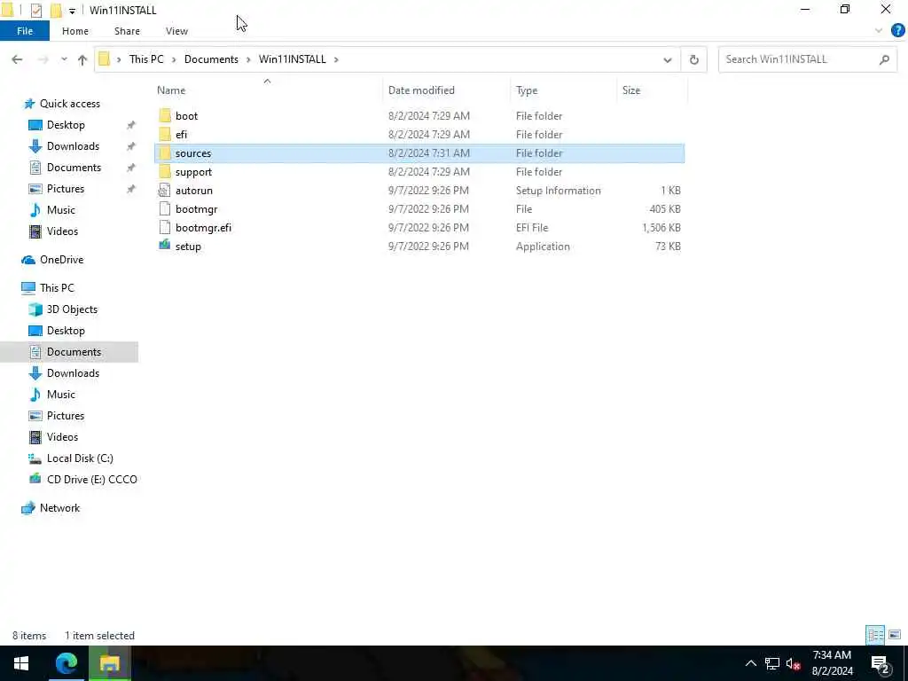This screenshot has width=908, height=681.
Task: Navigate to This PC breadcrumb
Action: (x=146, y=59)
